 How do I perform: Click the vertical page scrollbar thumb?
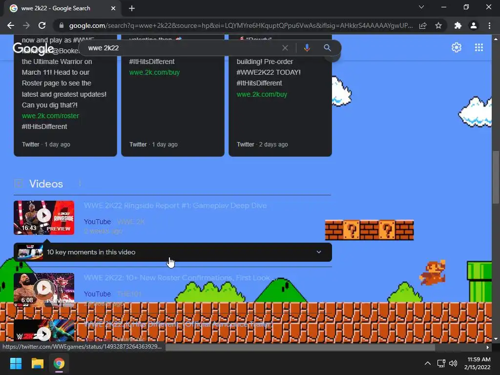495,177
